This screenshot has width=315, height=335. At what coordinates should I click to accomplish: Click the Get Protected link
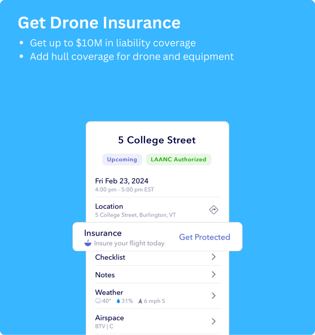204,237
